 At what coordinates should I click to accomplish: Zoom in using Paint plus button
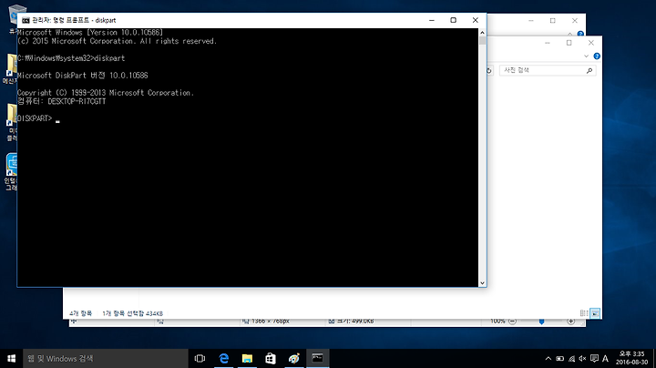coord(570,322)
